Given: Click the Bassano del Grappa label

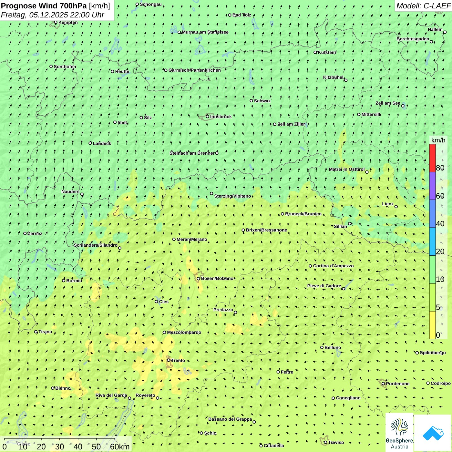Looking at the screenshot, I should (230, 419).
